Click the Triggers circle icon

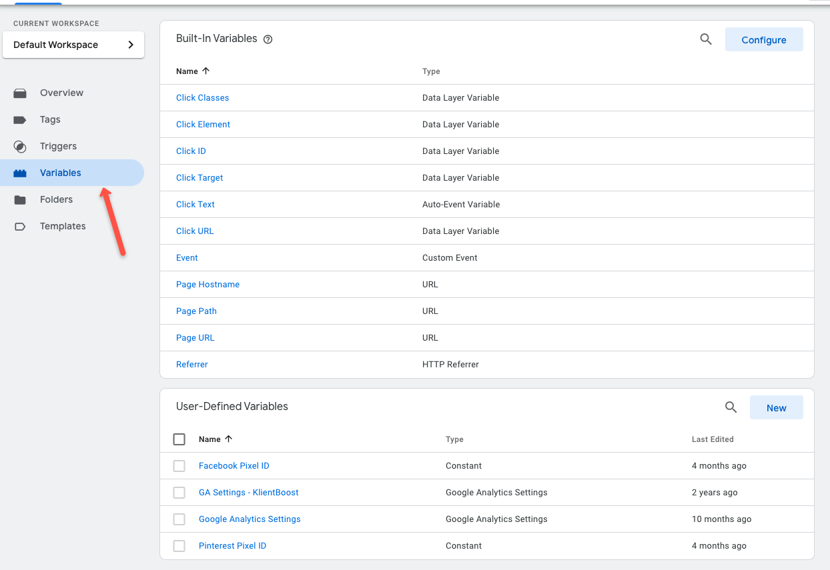pos(20,146)
